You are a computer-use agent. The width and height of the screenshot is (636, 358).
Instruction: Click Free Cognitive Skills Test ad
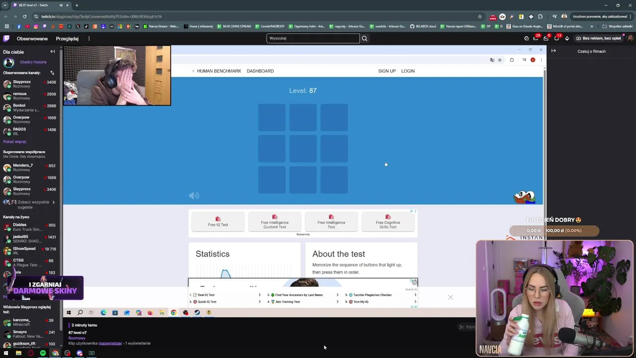pyautogui.click(x=388, y=222)
